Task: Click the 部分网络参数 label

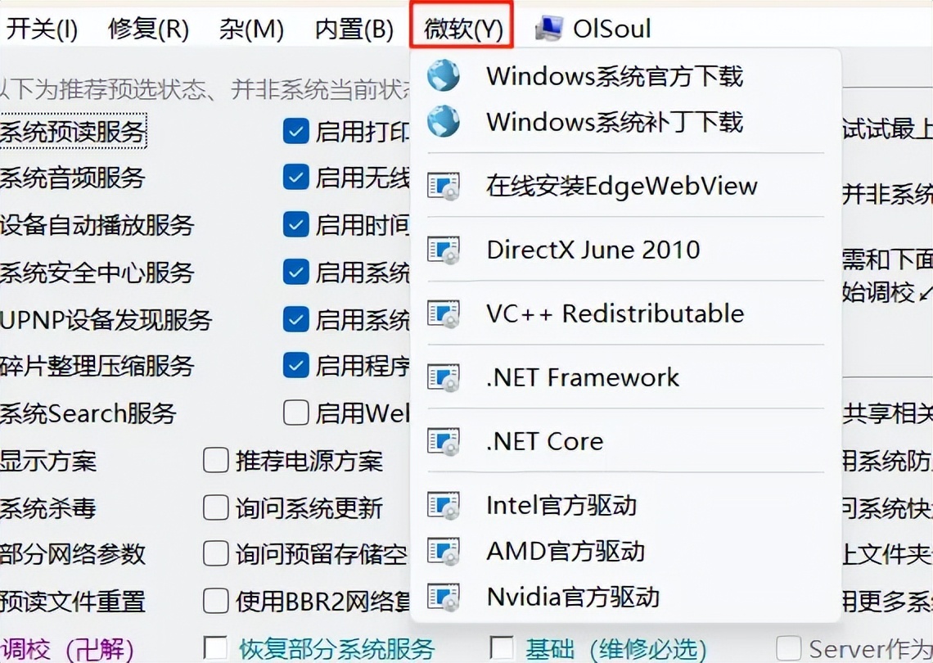Action: [73, 554]
